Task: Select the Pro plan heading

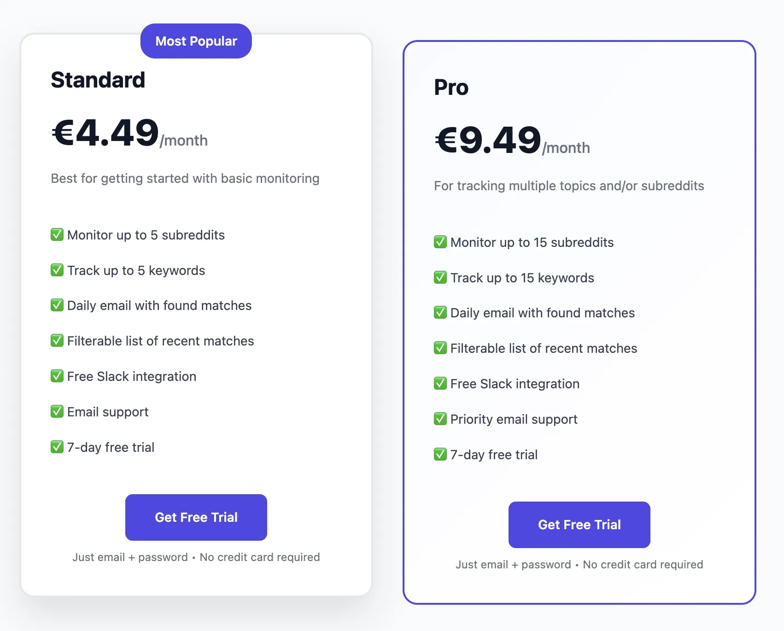Action: pos(451,87)
